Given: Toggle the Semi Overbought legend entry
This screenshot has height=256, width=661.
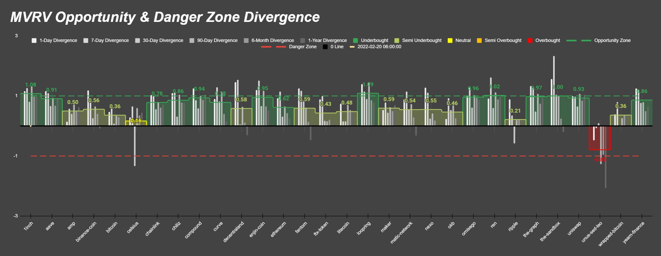Looking at the screenshot, I should coord(499,40).
